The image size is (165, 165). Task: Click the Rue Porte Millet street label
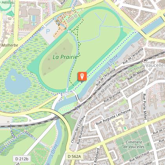[145, 106]
